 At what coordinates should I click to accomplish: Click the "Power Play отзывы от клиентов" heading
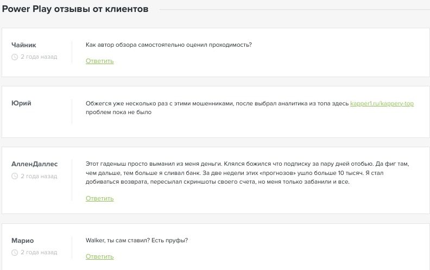[x=75, y=9]
